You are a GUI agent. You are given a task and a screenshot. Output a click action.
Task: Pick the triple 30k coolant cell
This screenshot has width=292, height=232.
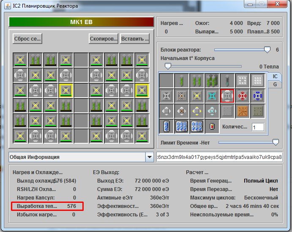(182, 126)
